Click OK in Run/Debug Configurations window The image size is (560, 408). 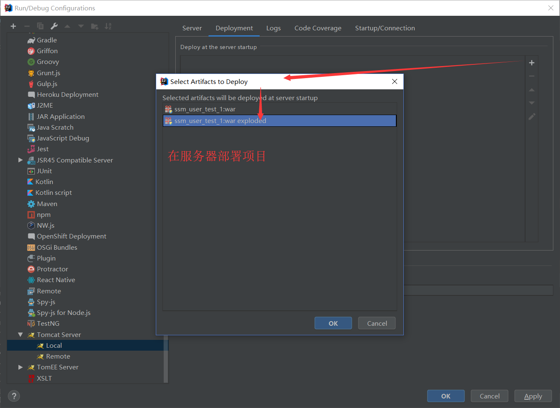pos(446,396)
